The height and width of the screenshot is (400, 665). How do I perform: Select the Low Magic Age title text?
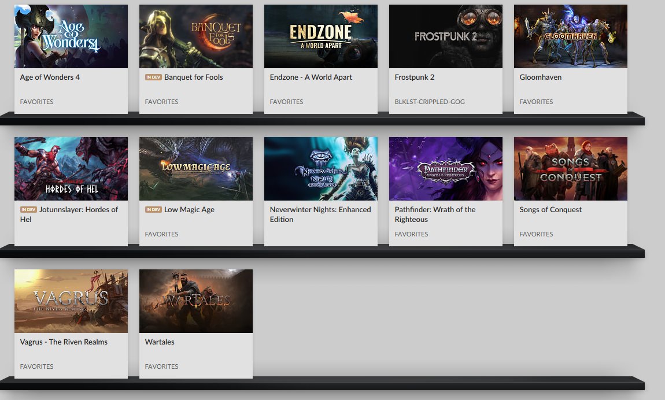[x=189, y=209]
